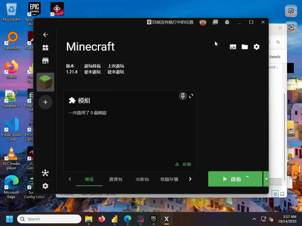Show hidden system tray icons
The width and height of the screenshot is (302, 226).
click(254, 219)
